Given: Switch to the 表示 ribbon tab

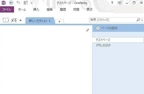Looking at the screenshot, I should coord(90,10).
